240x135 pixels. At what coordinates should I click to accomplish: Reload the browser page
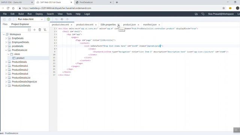click(8, 8)
